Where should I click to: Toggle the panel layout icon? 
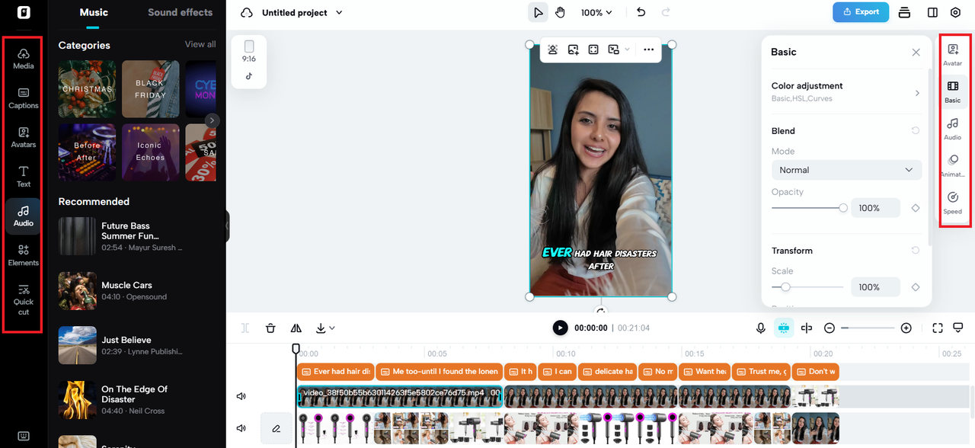point(932,12)
